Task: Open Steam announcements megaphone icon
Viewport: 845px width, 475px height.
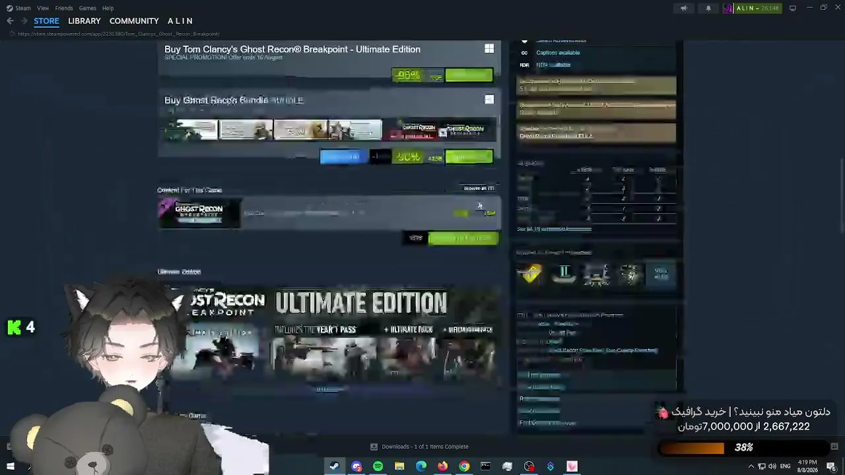Action: click(684, 8)
